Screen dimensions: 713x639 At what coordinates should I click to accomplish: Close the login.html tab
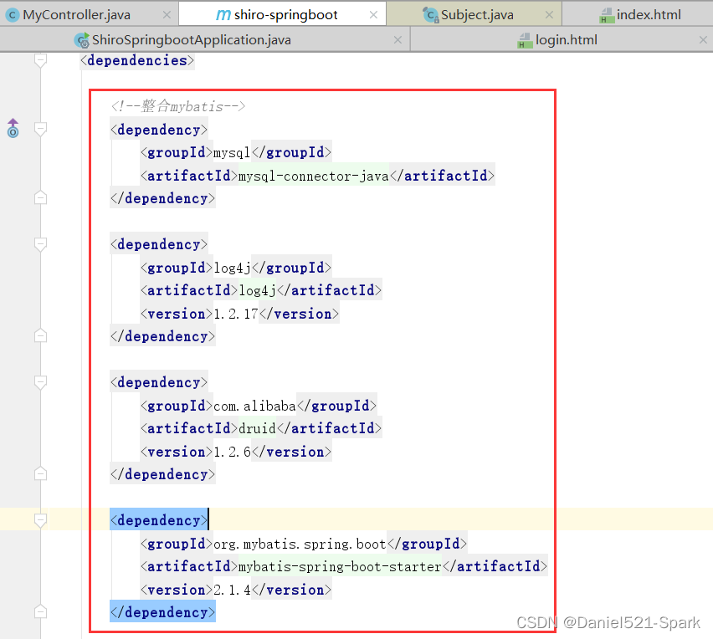click(x=703, y=40)
